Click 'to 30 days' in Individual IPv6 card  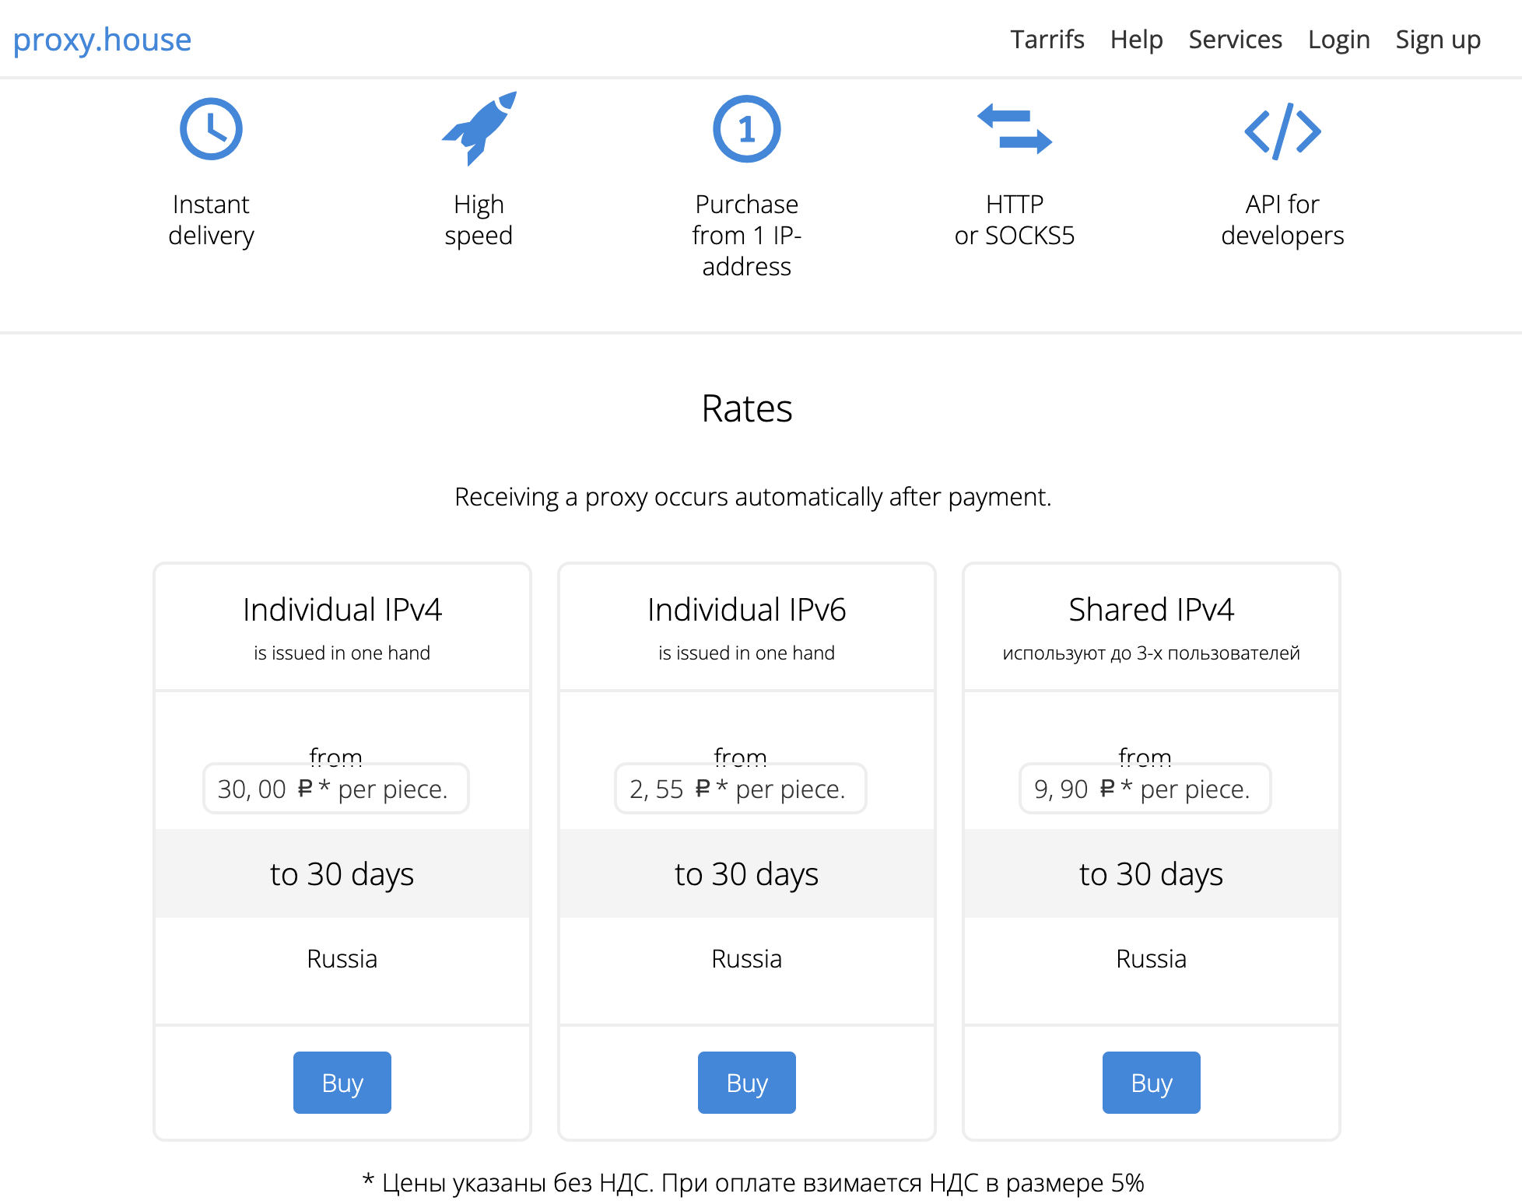[x=747, y=874]
